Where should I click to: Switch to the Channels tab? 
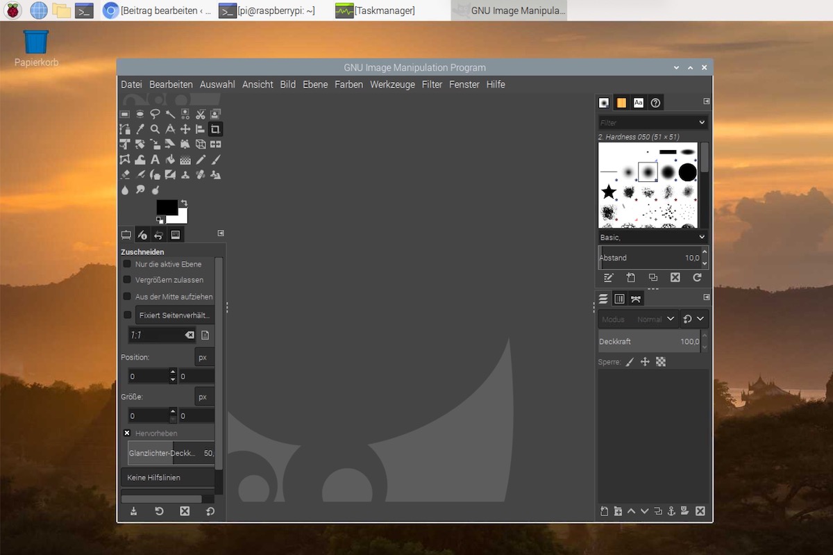click(619, 298)
